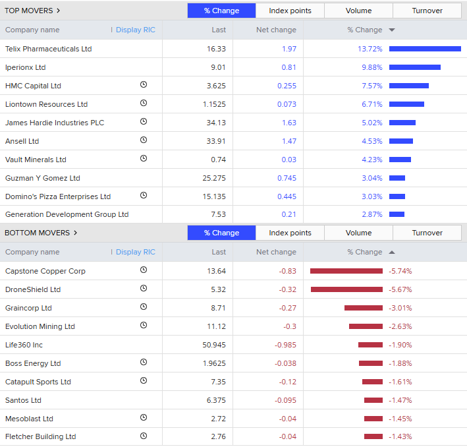Click the clock icon next to Liontown Resources
The width and height of the screenshot is (467, 447).
(144, 104)
